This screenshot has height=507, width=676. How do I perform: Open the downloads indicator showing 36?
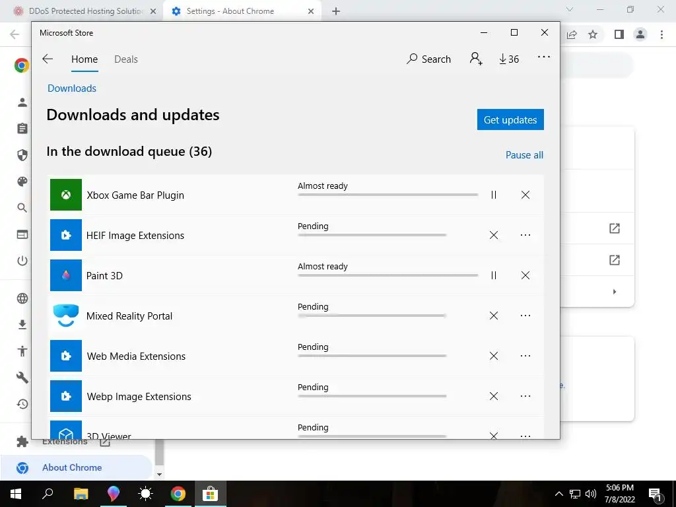point(509,59)
